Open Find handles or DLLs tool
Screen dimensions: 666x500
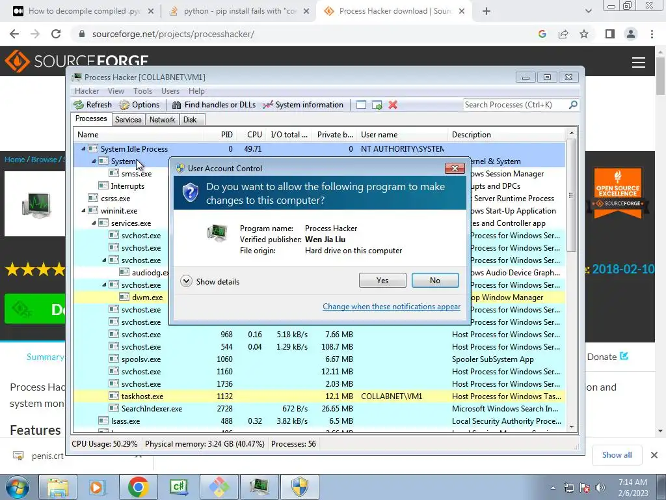214,105
